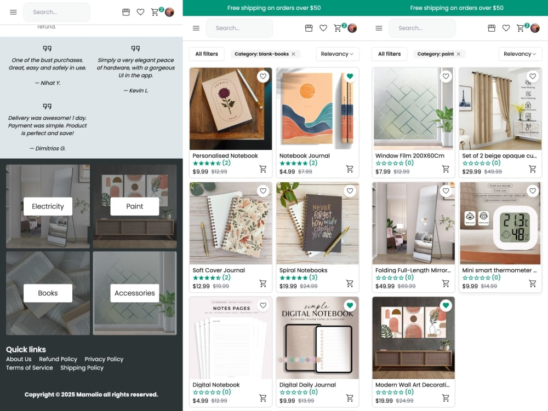Add Soft Cover Journal to cart
The height and width of the screenshot is (411, 548).
pyautogui.click(x=263, y=283)
